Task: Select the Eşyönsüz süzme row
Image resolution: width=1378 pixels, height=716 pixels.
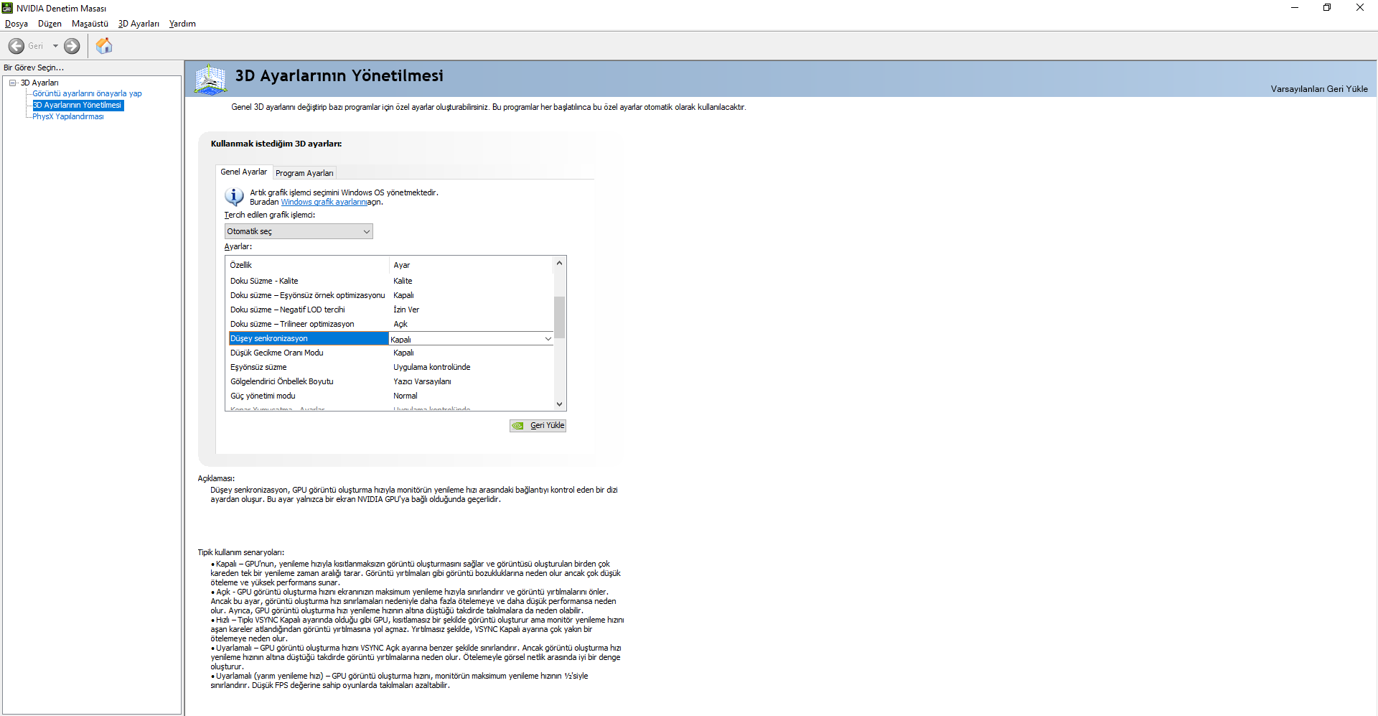Action: click(391, 367)
